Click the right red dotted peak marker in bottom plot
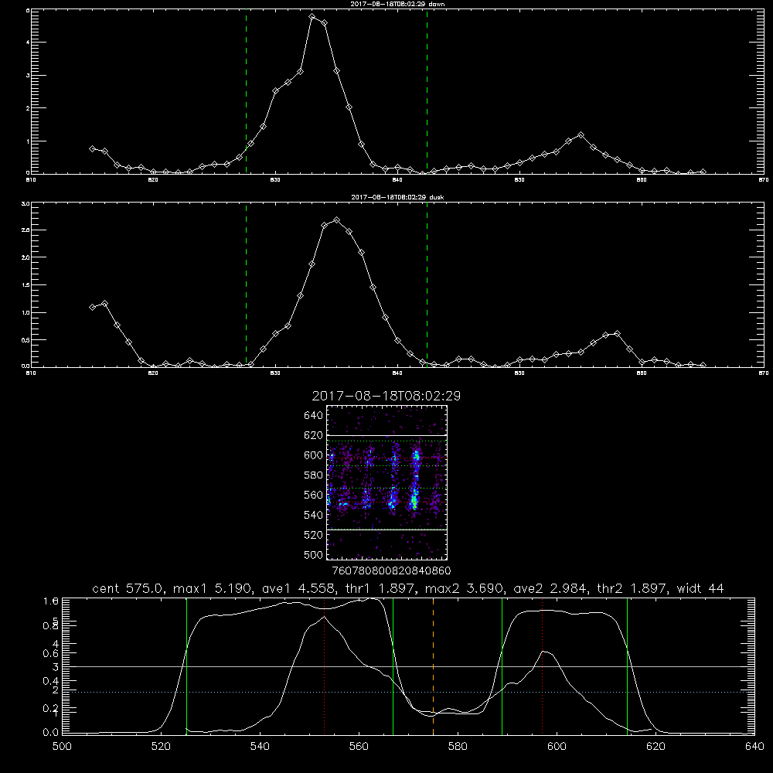Screen dimensions: 773x773 click(x=543, y=666)
